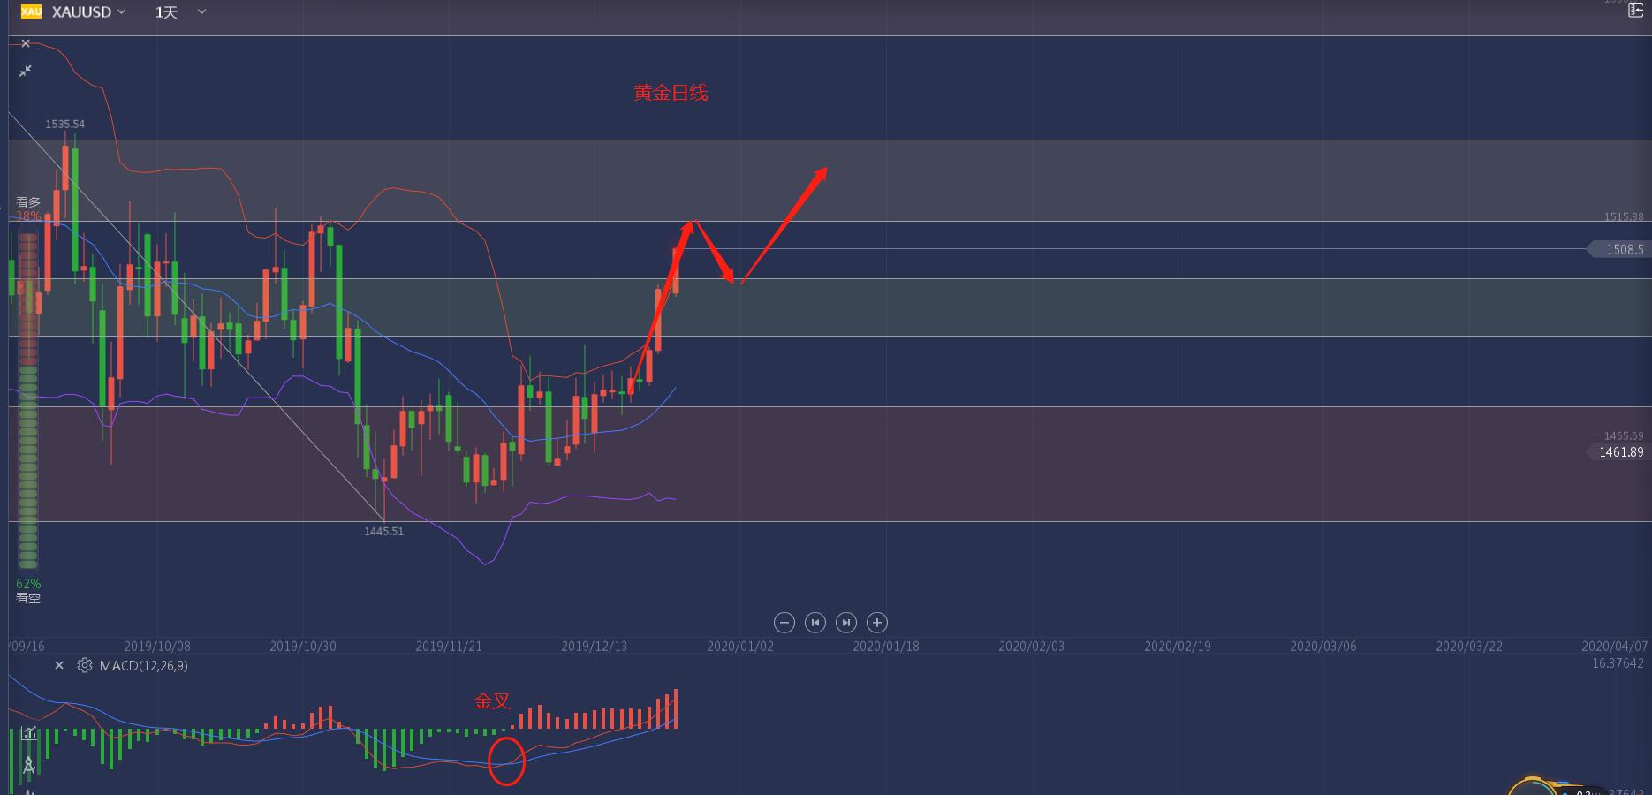Image resolution: width=1652 pixels, height=795 pixels.
Task: Jump to the earliest candles
Action: (815, 623)
